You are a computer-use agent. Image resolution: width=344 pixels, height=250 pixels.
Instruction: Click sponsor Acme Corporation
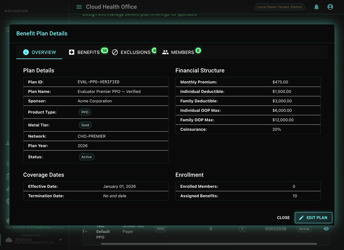[x=95, y=101]
